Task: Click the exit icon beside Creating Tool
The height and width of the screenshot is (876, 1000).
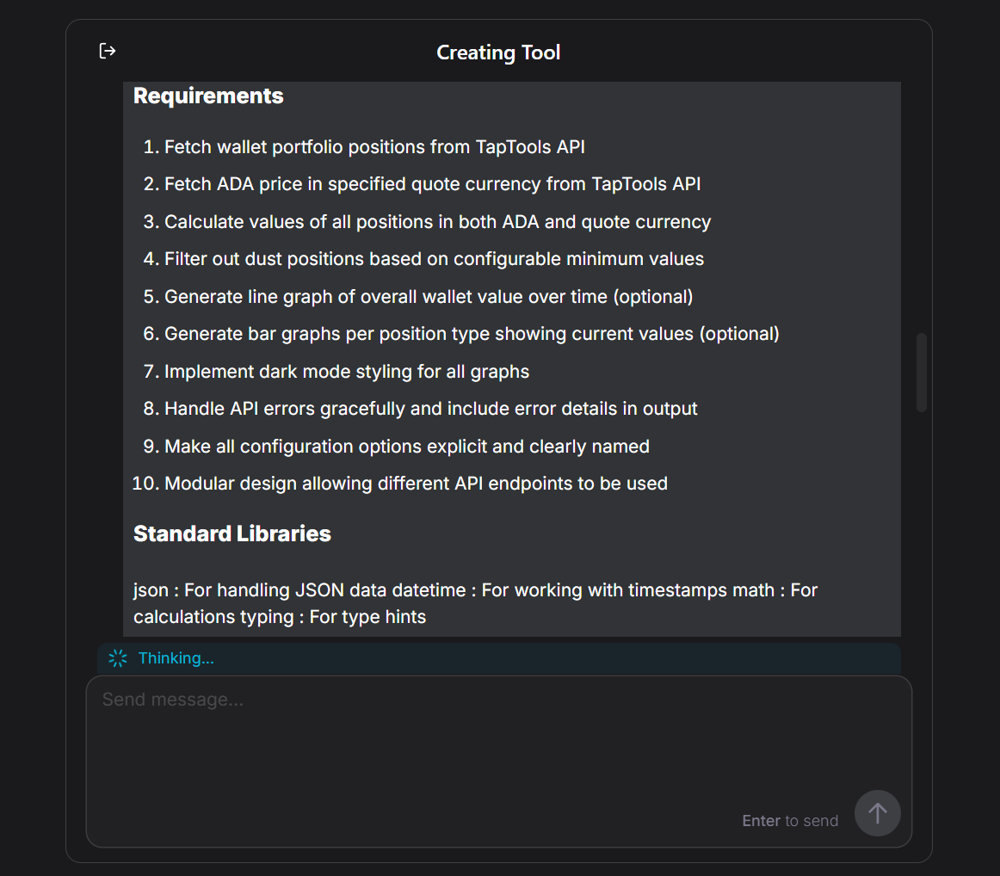Action: coord(108,52)
